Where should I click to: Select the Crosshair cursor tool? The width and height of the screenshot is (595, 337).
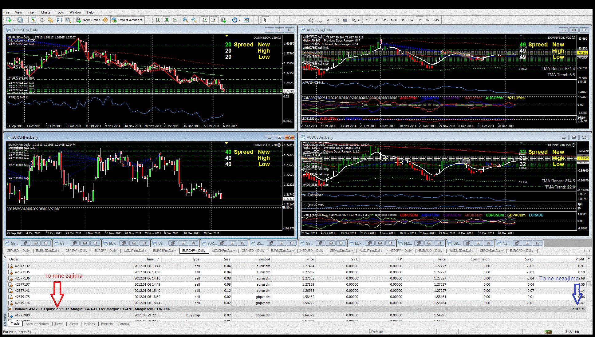[274, 20]
